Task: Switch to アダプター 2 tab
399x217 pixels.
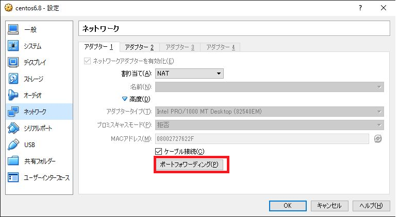Action: tap(140, 47)
